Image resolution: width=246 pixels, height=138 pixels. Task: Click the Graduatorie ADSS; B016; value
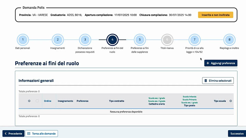74,15
